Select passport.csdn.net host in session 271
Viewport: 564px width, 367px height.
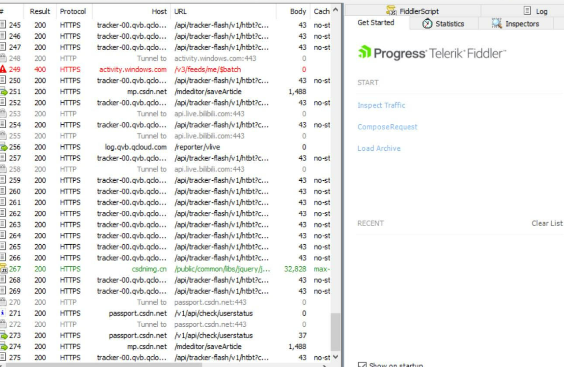point(138,313)
